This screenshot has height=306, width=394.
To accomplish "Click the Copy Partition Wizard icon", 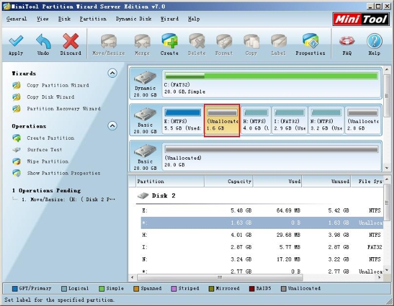I will pyautogui.click(x=17, y=86).
